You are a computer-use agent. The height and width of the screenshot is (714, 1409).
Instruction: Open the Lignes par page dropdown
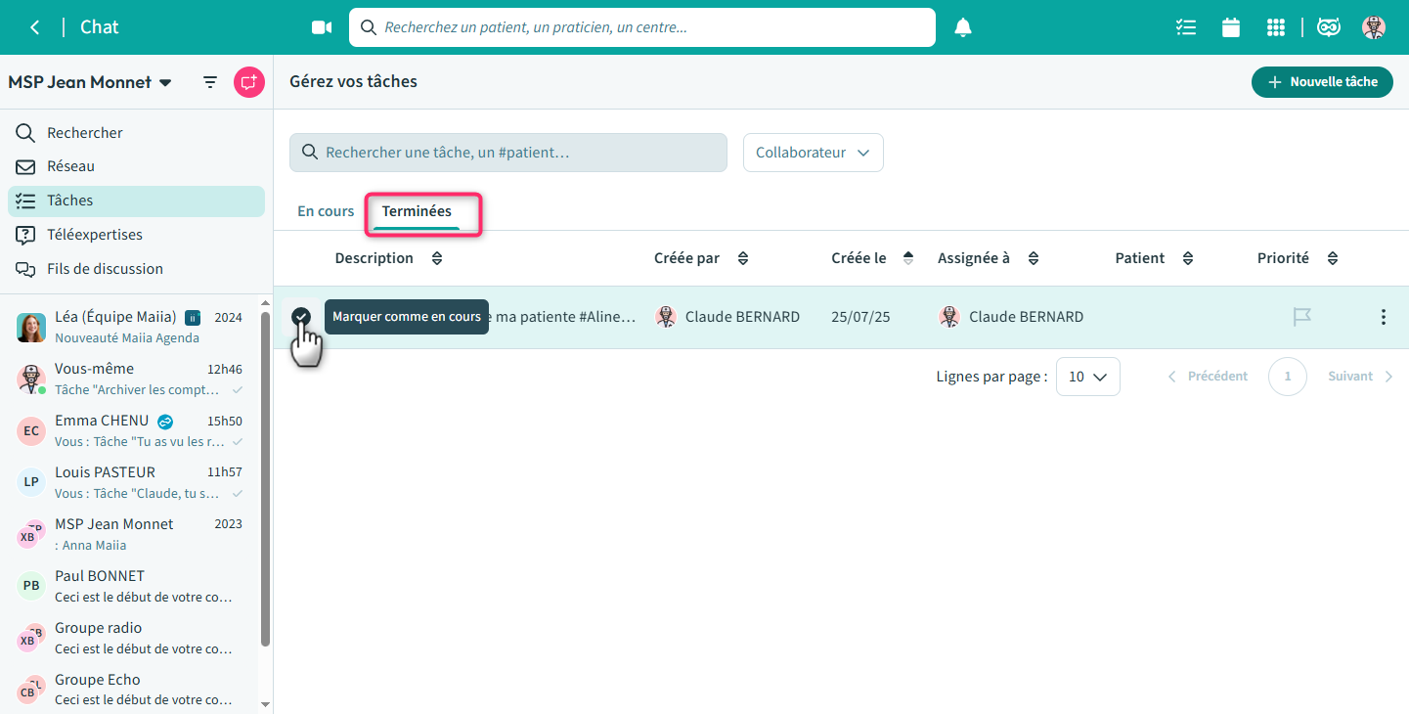1087,377
